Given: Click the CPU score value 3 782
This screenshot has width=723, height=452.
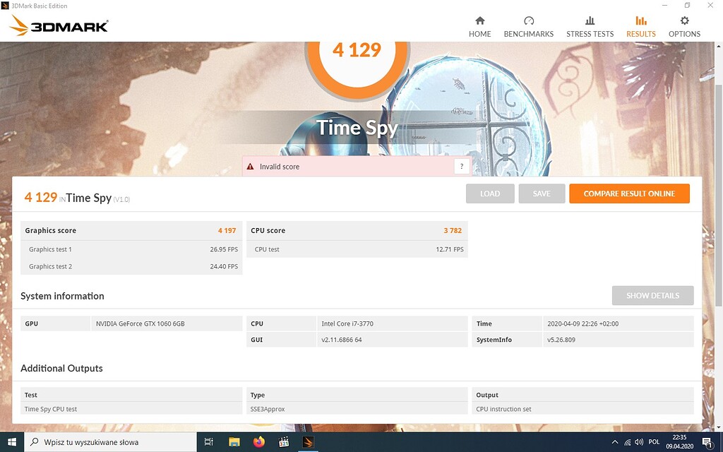Looking at the screenshot, I should tap(453, 231).
